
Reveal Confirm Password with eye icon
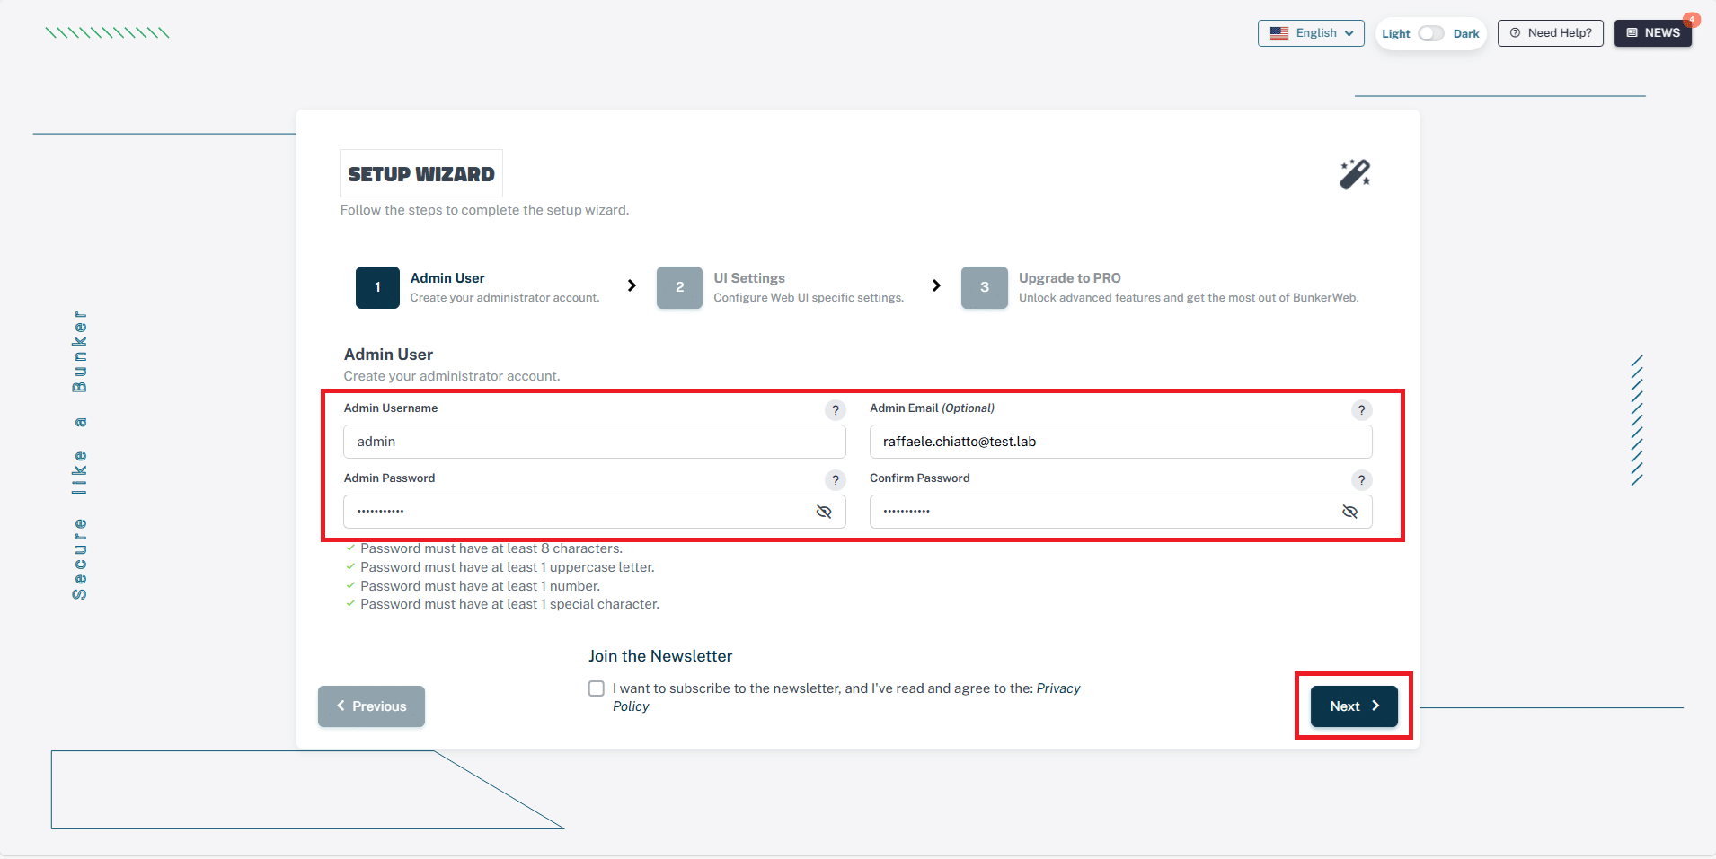coord(1349,512)
